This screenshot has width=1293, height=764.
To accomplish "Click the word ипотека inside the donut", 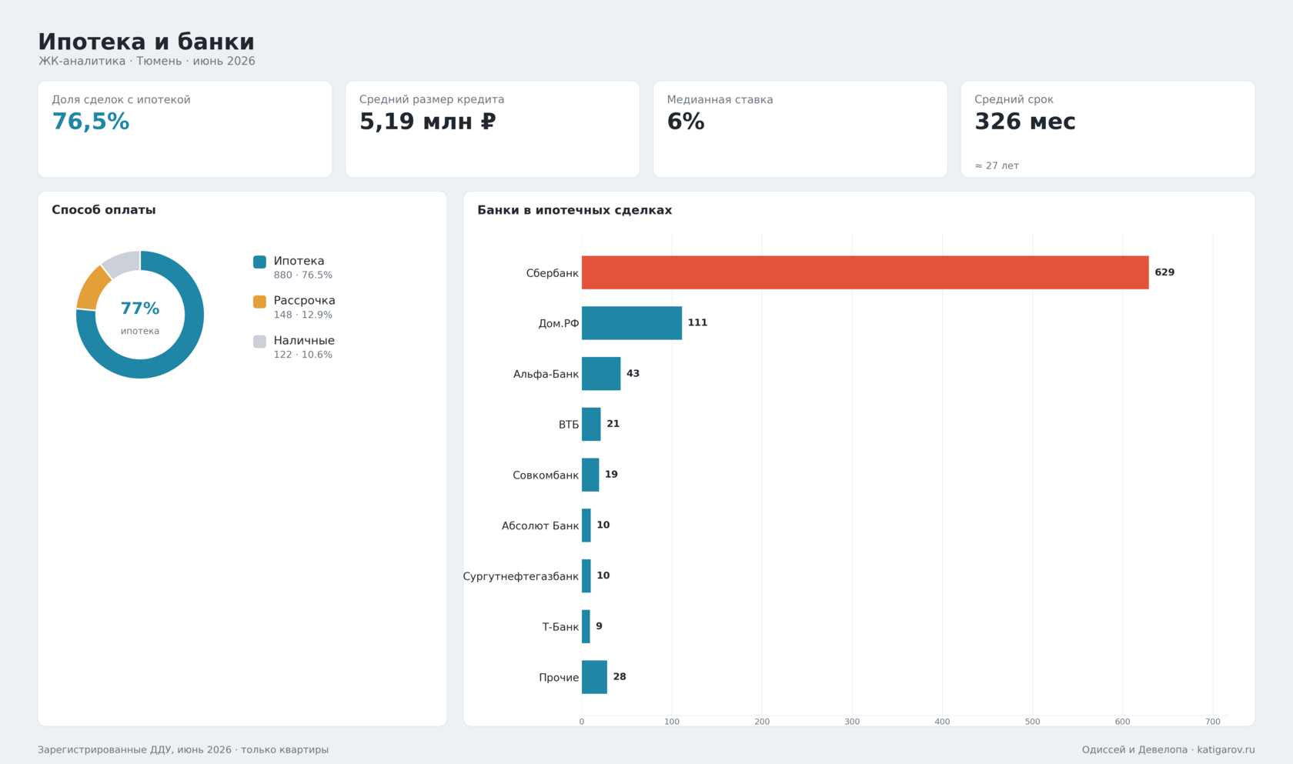I will (140, 332).
